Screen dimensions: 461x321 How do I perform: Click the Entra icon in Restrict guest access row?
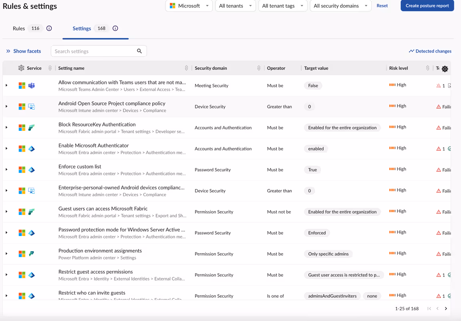pos(32,275)
